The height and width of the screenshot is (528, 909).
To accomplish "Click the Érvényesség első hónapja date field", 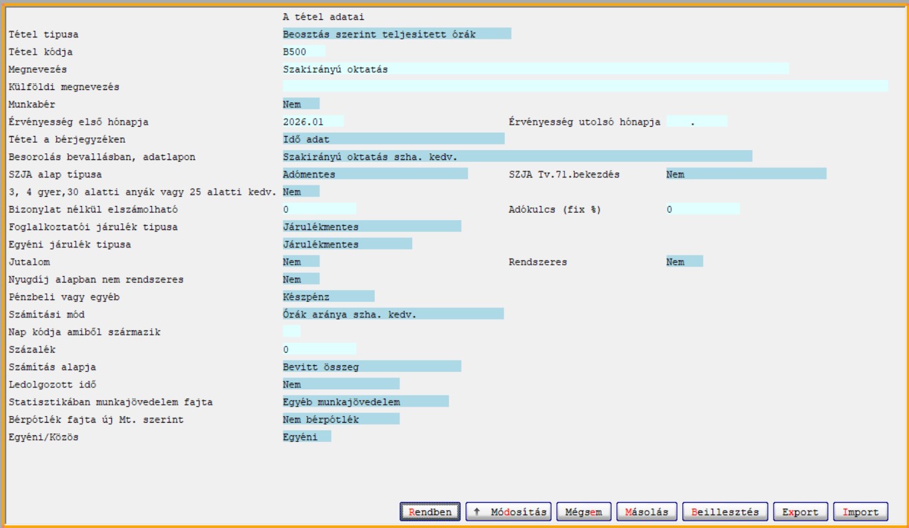I will (313, 122).
